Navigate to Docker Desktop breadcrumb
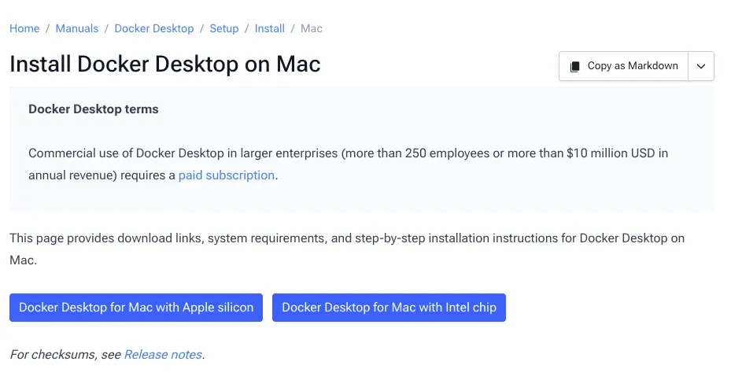731x391 pixels. click(x=154, y=28)
